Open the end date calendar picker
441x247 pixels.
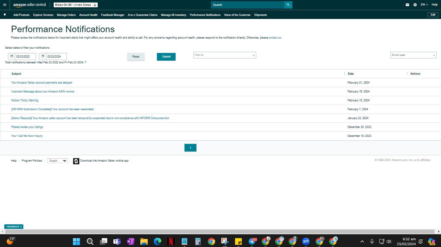click(43, 56)
